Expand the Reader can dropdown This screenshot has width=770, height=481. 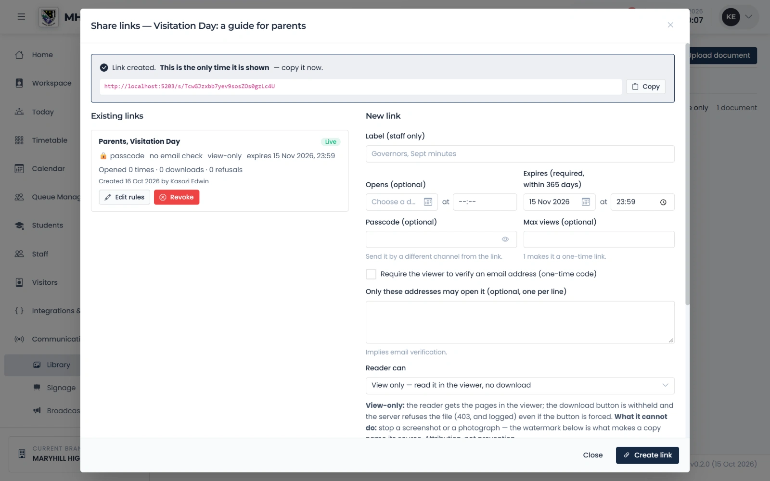point(520,385)
